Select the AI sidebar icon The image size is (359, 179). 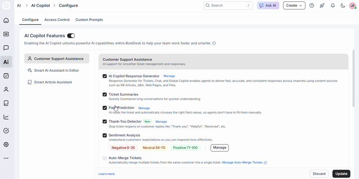tap(6, 62)
